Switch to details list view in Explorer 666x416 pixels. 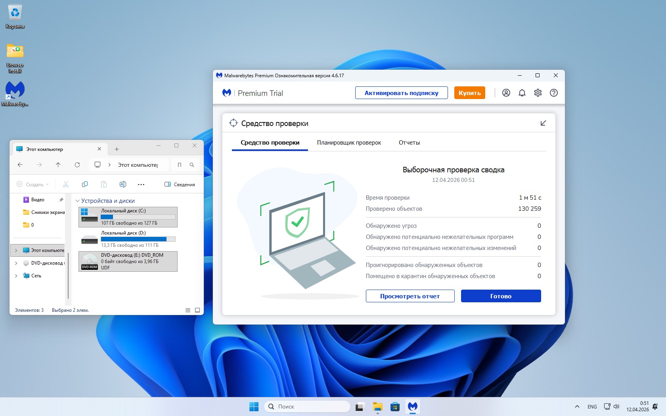coord(188,310)
